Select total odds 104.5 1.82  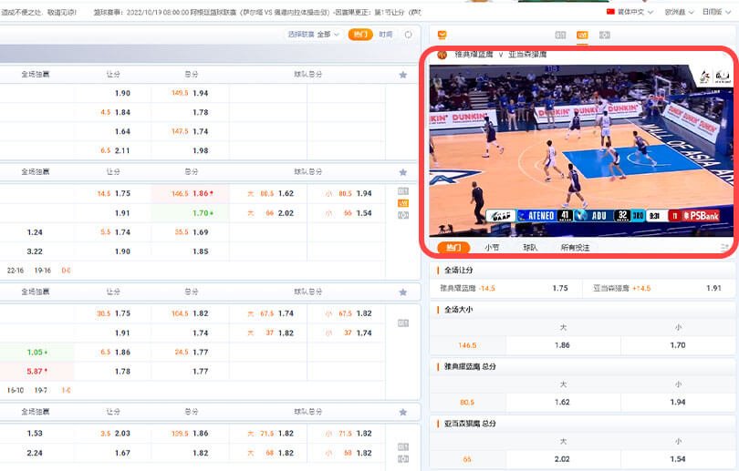point(190,313)
